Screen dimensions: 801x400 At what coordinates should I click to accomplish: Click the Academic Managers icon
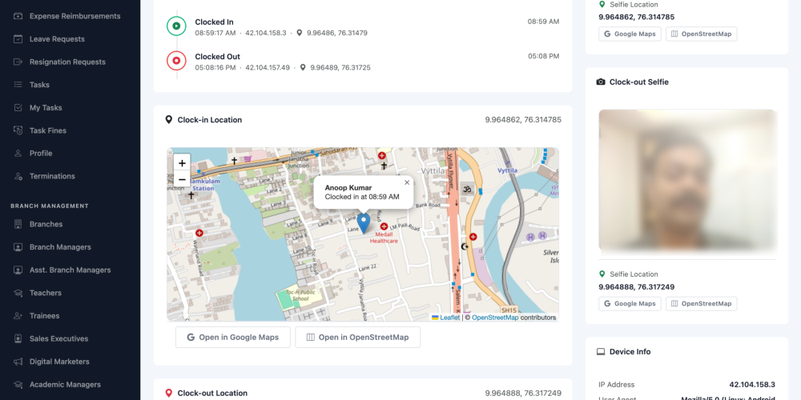18,385
